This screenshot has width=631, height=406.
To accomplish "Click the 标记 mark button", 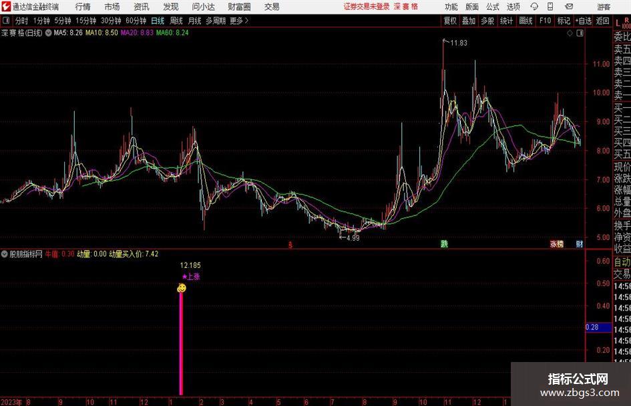I will tap(564, 21).
